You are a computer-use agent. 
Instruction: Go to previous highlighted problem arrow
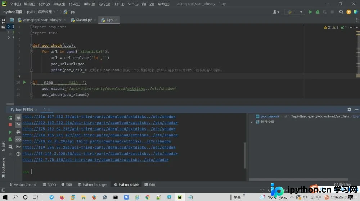point(351,27)
